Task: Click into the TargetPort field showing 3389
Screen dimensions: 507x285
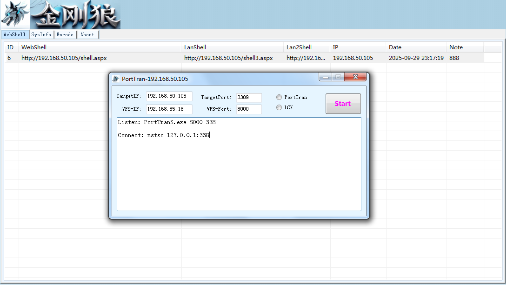Action: (249, 98)
